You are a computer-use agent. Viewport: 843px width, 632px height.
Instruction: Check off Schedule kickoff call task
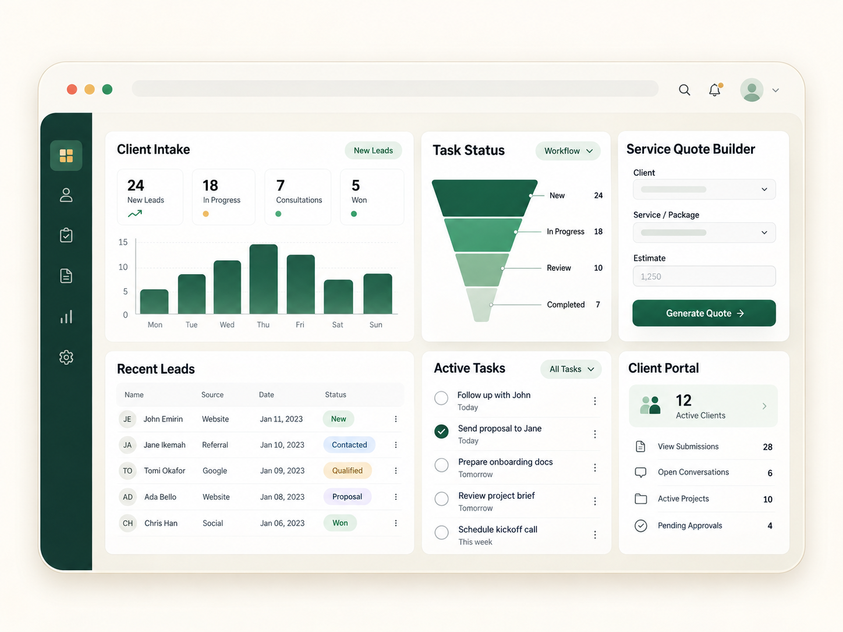coord(441,532)
